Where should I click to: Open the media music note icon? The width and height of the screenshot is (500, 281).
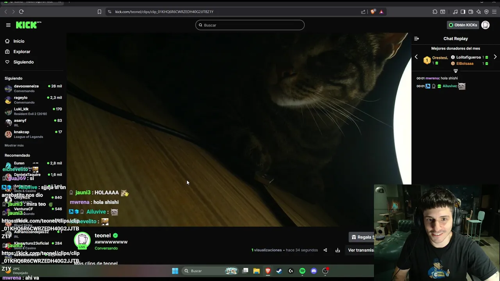click(x=455, y=12)
